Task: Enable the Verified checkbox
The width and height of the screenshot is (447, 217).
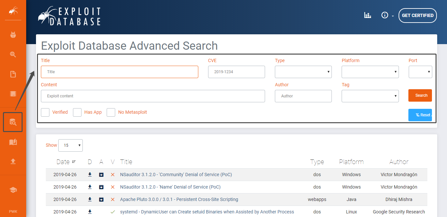Action: tap(45, 112)
